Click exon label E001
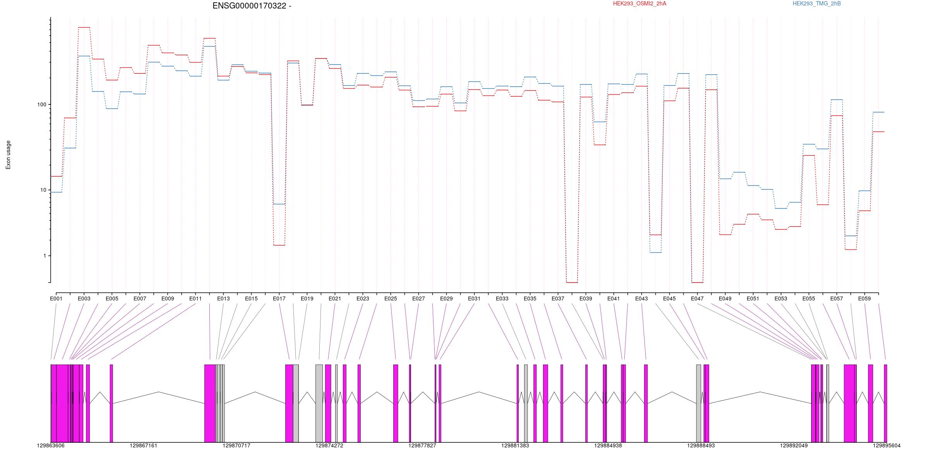Image resolution: width=929 pixels, height=464 pixels. (56, 299)
